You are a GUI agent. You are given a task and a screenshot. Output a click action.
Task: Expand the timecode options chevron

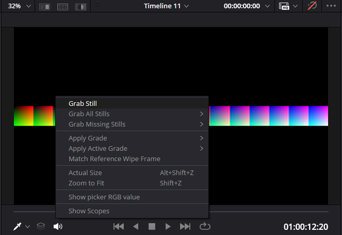[267, 6]
